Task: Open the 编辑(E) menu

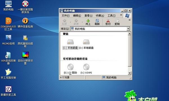Action: tap(77, 16)
